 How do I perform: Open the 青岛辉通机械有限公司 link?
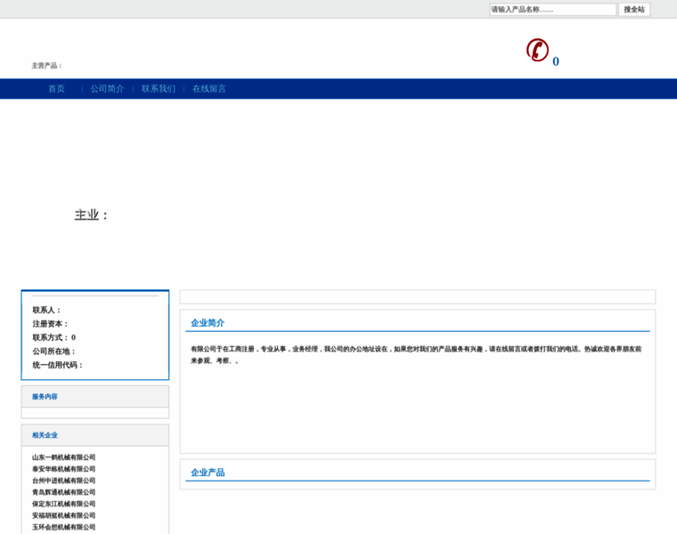[x=64, y=492]
